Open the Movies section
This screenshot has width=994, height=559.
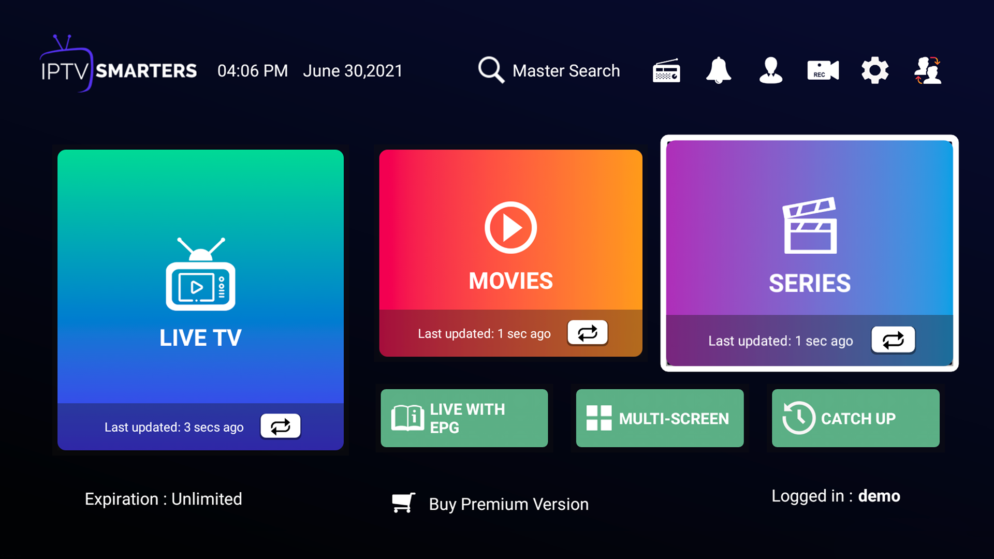click(510, 253)
